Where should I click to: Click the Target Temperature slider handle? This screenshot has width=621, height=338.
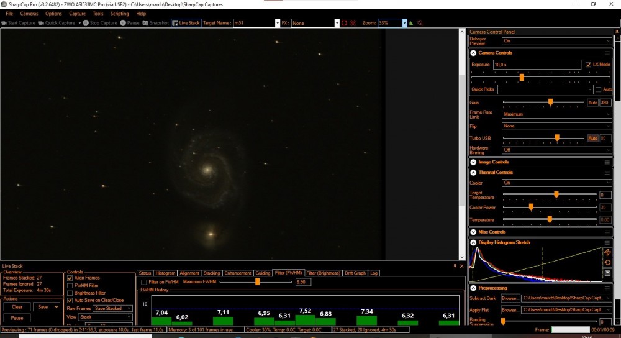coord(556,194)
